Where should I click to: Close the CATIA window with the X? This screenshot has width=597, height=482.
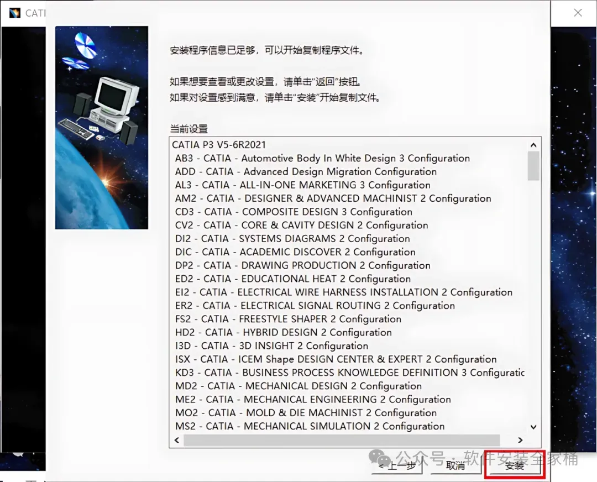point(578,13)
